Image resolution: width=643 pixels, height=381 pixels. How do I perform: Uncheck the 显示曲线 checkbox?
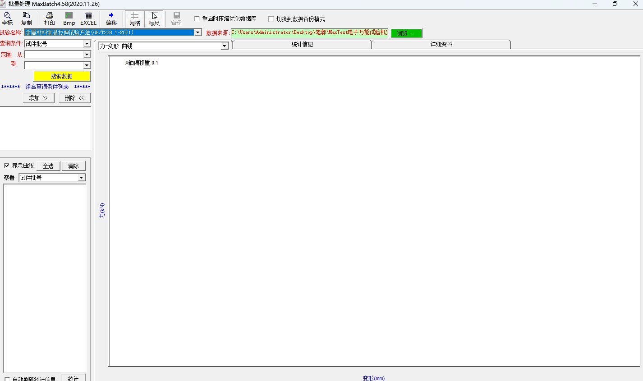point(7,165)
